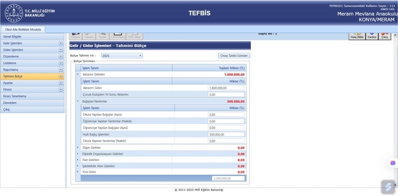Expand Fihrist arrow in sidebar
398x196 pixels.
point(61,90)
